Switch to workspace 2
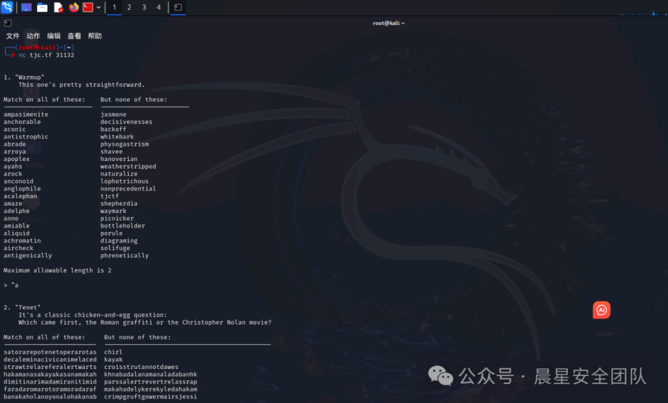This screenshot has width=668, height=403. click(129, 7)
